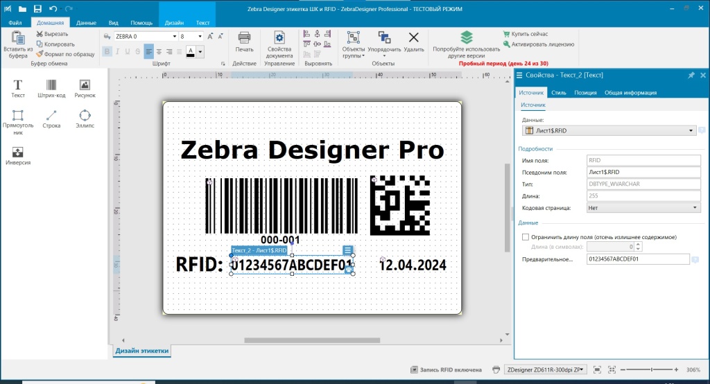Click Copy (Копировать) button
This screenshot has height=384, width=710.
[x=55, y=44]
